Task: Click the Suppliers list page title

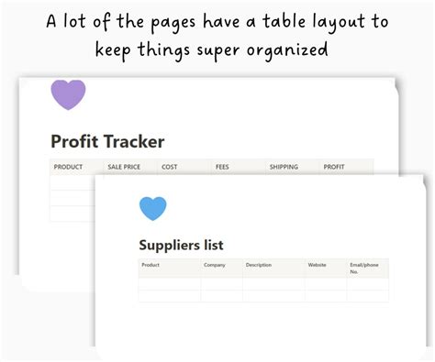Action: pos(181,245)
